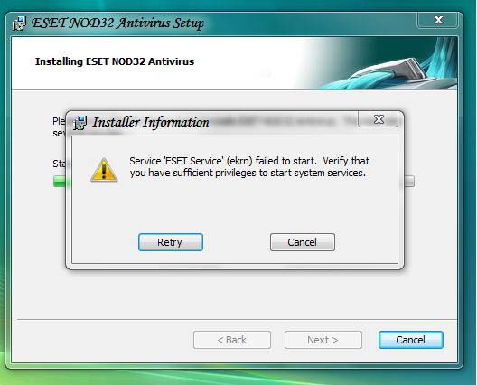Click the disabled Next button

click(323, 340)
